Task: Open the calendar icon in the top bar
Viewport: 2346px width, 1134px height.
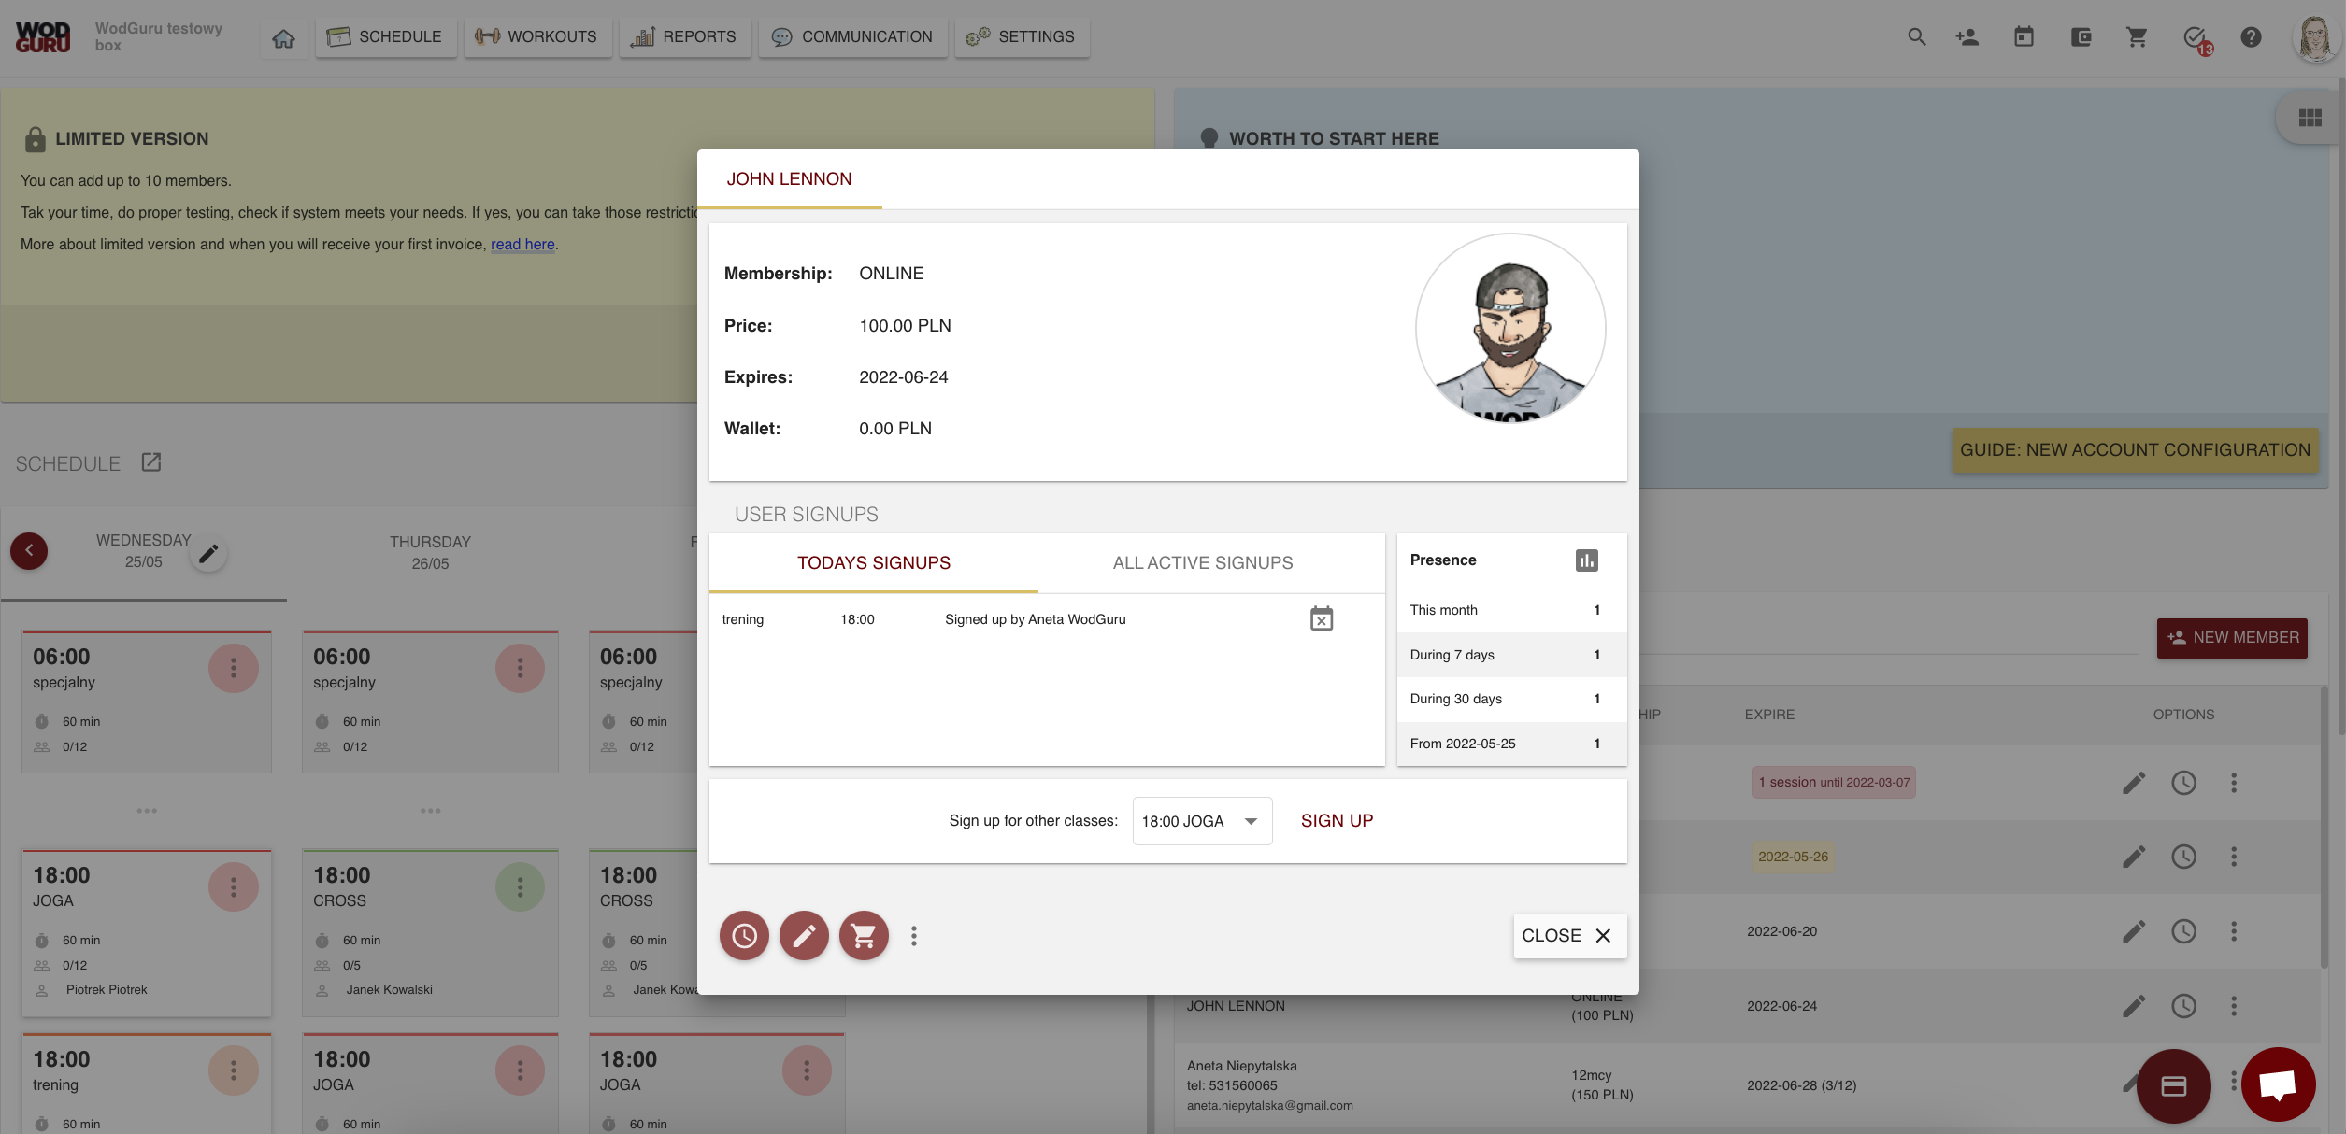Action: (x=2024, y=36)
